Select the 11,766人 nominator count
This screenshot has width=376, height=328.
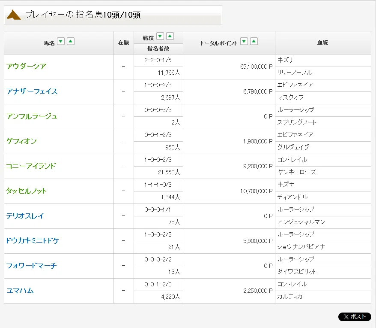click(x=169, y=73)
